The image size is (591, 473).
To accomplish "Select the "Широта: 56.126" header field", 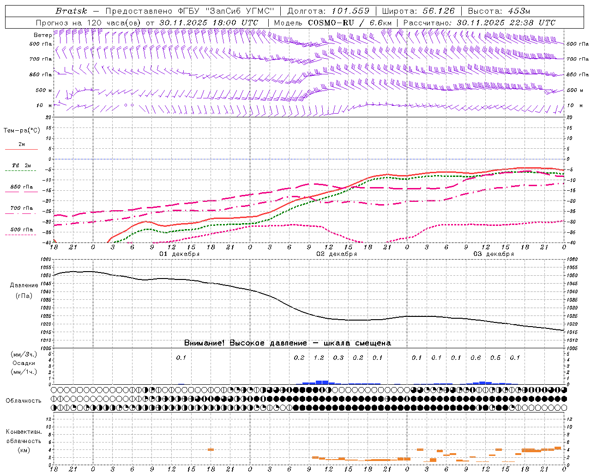I will pos(418,11).
